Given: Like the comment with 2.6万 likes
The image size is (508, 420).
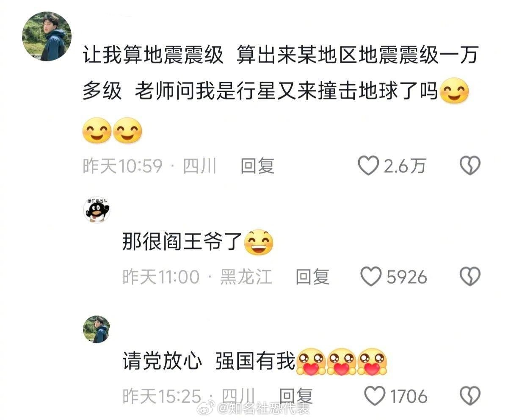Looking at the screenshot, I should pos(368,166).
